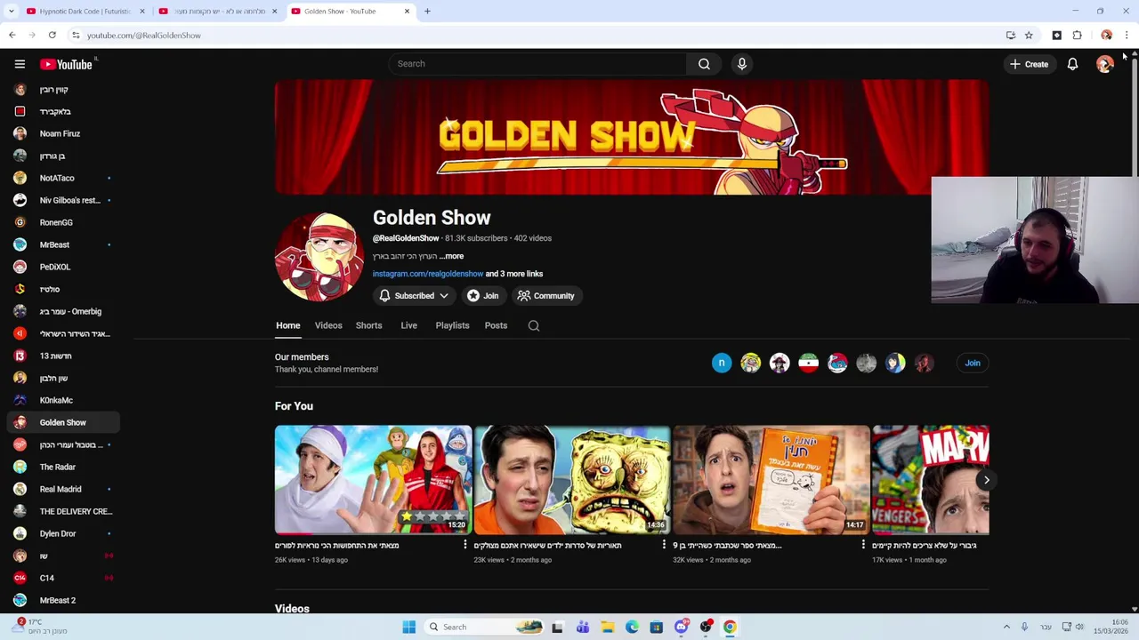
Task: Open the Chrome extensions puzzle icon
Action: pyautogui.click(x=1077, y=35)
